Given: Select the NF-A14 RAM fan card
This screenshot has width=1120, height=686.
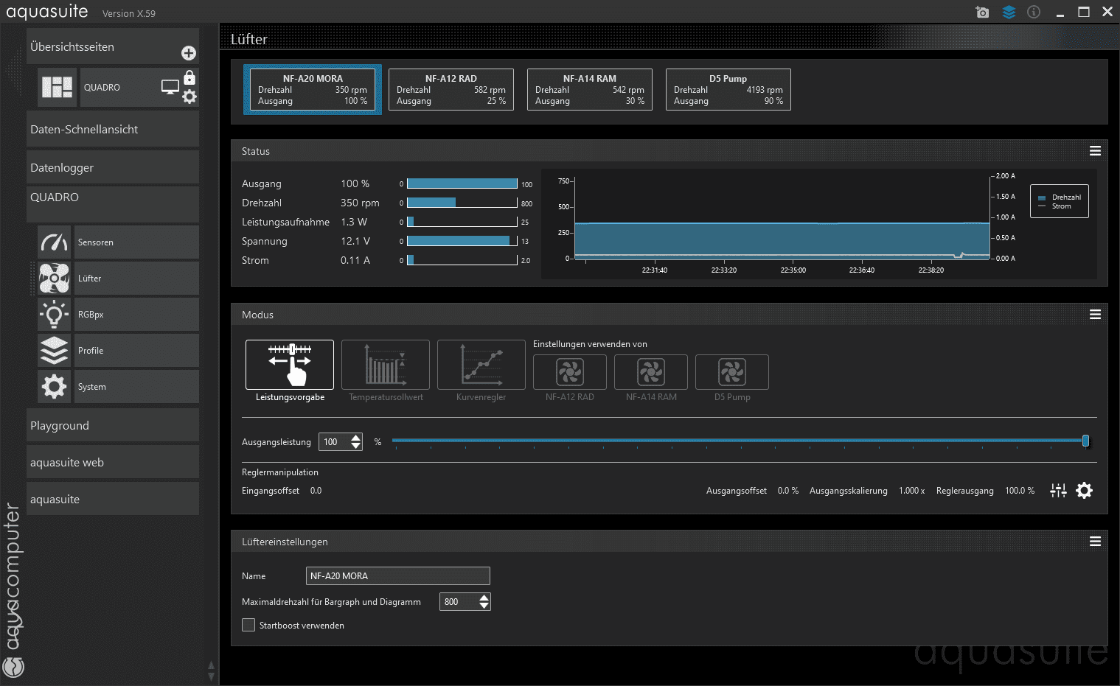Looking at the screenshot, I should click(x=590, y=89).
